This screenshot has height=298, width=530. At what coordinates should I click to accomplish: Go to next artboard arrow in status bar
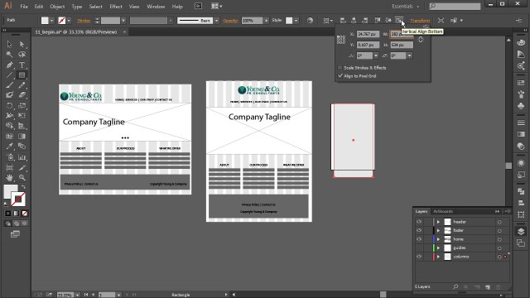128,295
